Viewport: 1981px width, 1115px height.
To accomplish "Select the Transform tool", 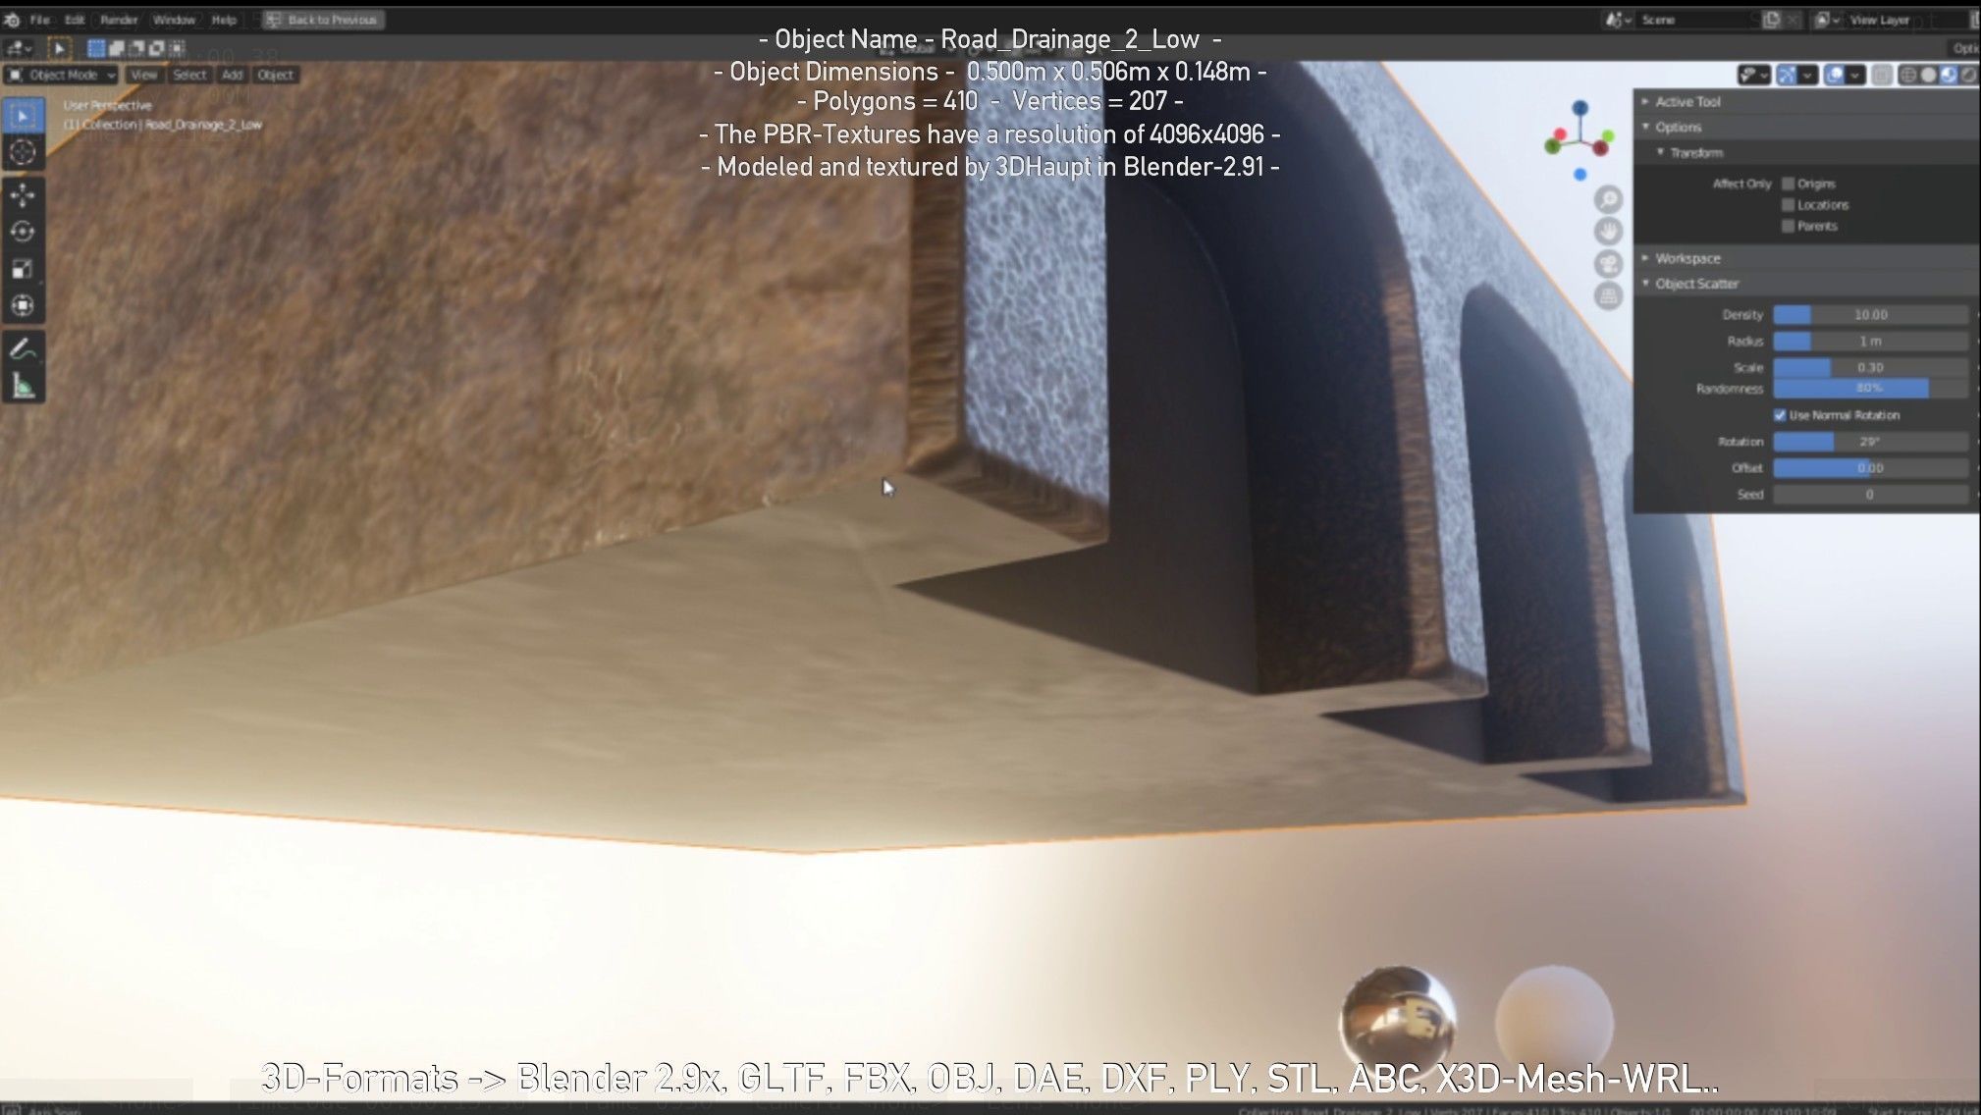I will pyautogui.click(x=23, y=306).
